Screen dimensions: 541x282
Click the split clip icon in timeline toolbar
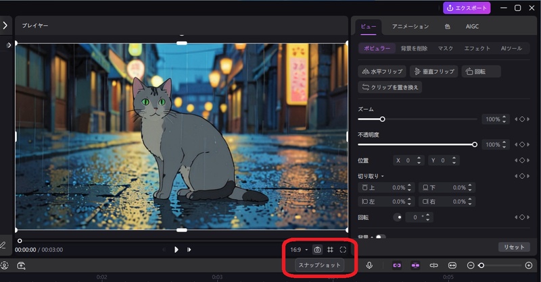[x=433, y=265]
